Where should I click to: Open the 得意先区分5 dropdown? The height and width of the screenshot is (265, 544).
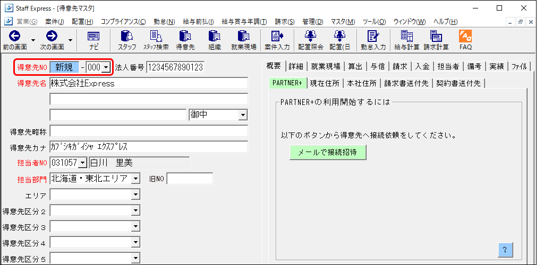coord(135,259)
